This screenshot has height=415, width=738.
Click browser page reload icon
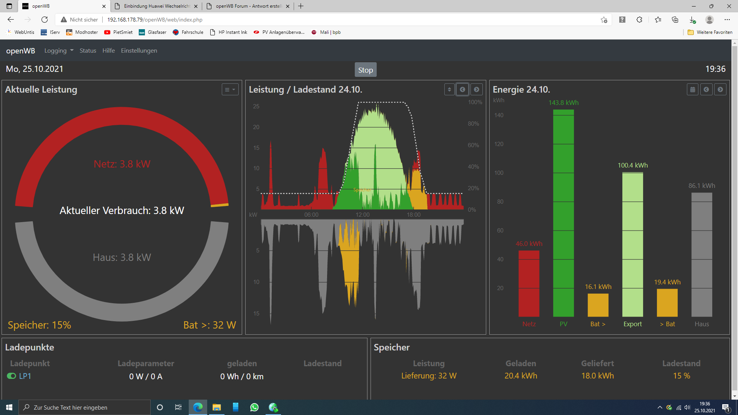tap(45, 20)
